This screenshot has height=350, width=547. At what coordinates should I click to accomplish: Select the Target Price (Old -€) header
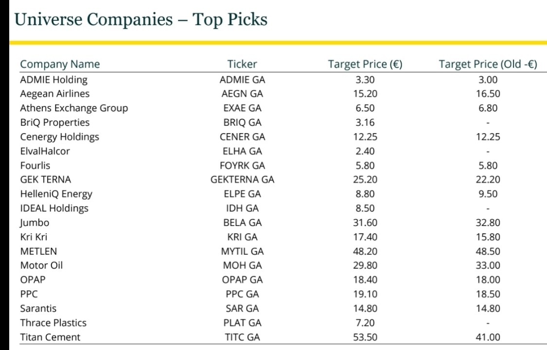488,64
